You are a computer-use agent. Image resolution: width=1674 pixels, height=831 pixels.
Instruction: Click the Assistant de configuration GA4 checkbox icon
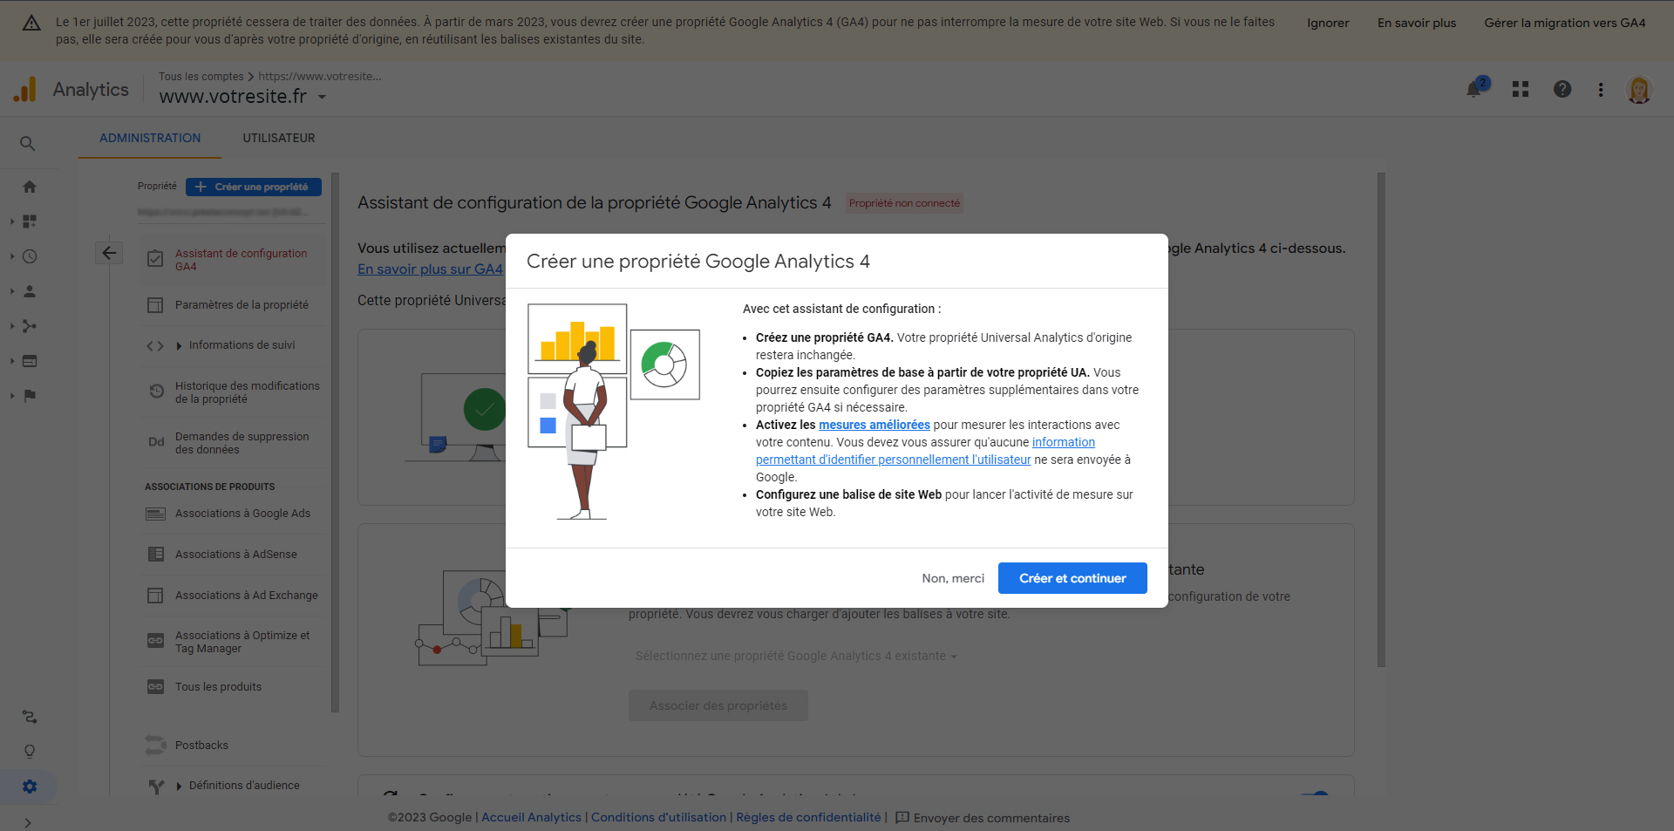155,259
